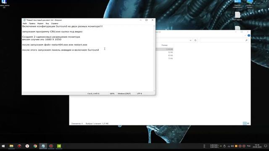Image resolution: width=269 pixels, height=151 pixels.
Task: Maximize the Explorer window
Action: (x=242, y=32)
